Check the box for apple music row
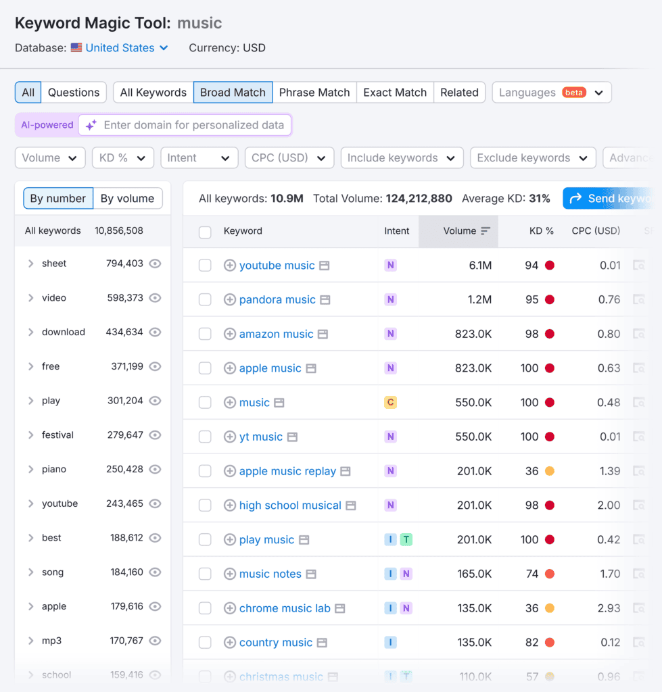The height and width of the screenshot is (692, 662). pos(205,368)
